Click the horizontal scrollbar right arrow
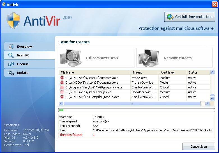 click(x=207, y=104)
